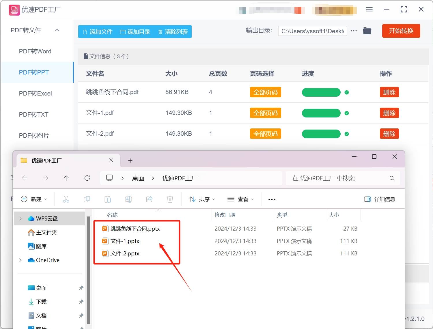This screenshot has width=433, height=329.
Task: Close the 优速PDF工厂 Explorer tab
Action: pos(111,160)
